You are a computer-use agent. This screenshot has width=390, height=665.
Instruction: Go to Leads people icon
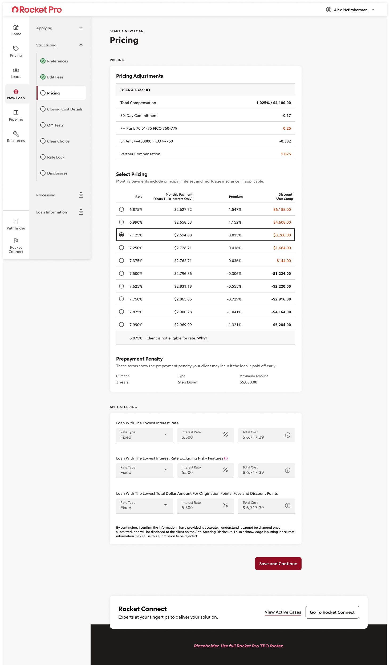[x=16, y=70]
